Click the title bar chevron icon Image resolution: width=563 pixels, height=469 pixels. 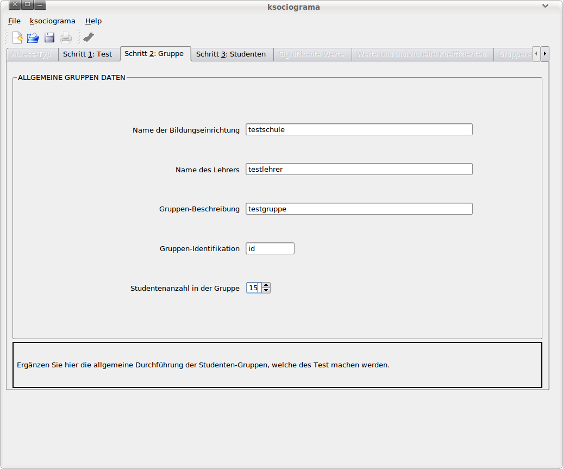coord(545,6)
